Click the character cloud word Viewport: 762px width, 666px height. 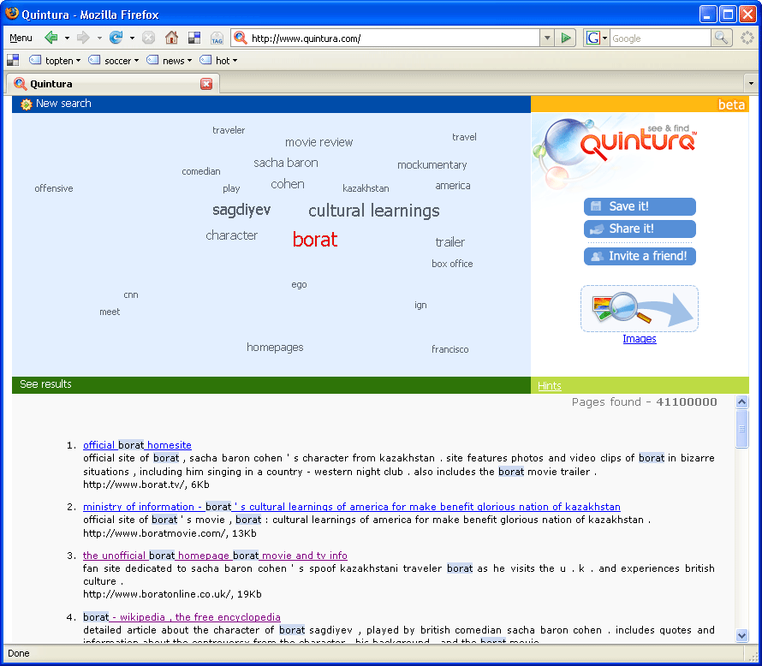tap(232, 235)
